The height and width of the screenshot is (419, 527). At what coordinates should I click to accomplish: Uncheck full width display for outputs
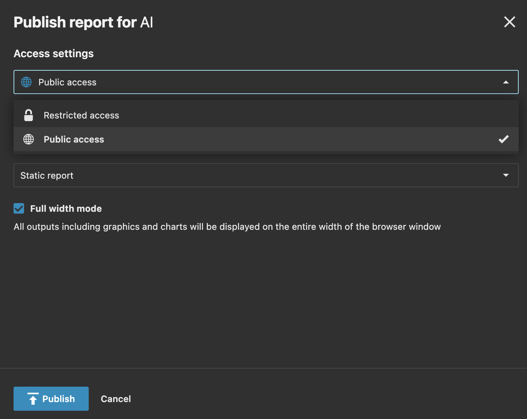click(19, 208)
